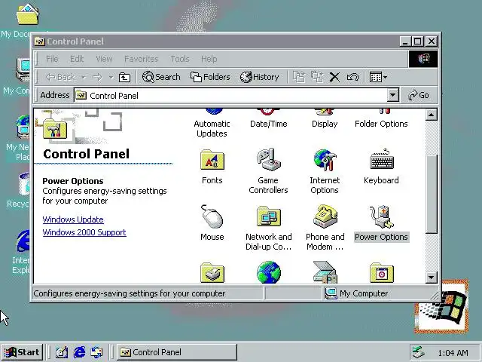
Task: Click the 1:04 AM clock
Action: [x=453, y=353]
